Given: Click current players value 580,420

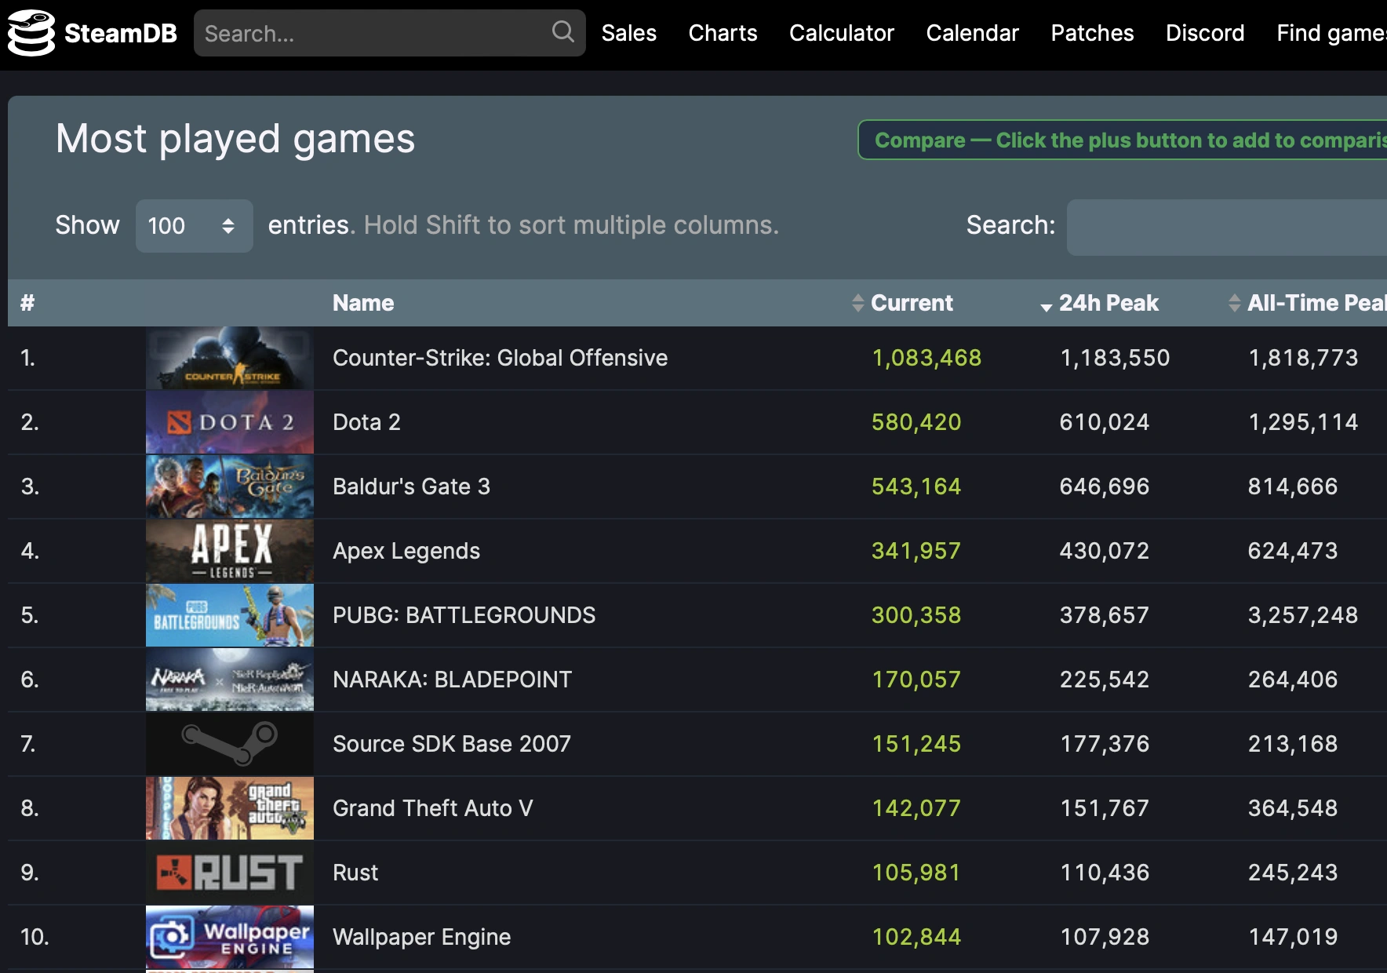Looking at the screenshot, I should click(x=916, y=422).
